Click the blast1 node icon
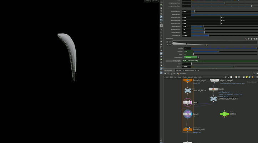The height and width of the screenshot is (143, 258). [x=213, y=89]
